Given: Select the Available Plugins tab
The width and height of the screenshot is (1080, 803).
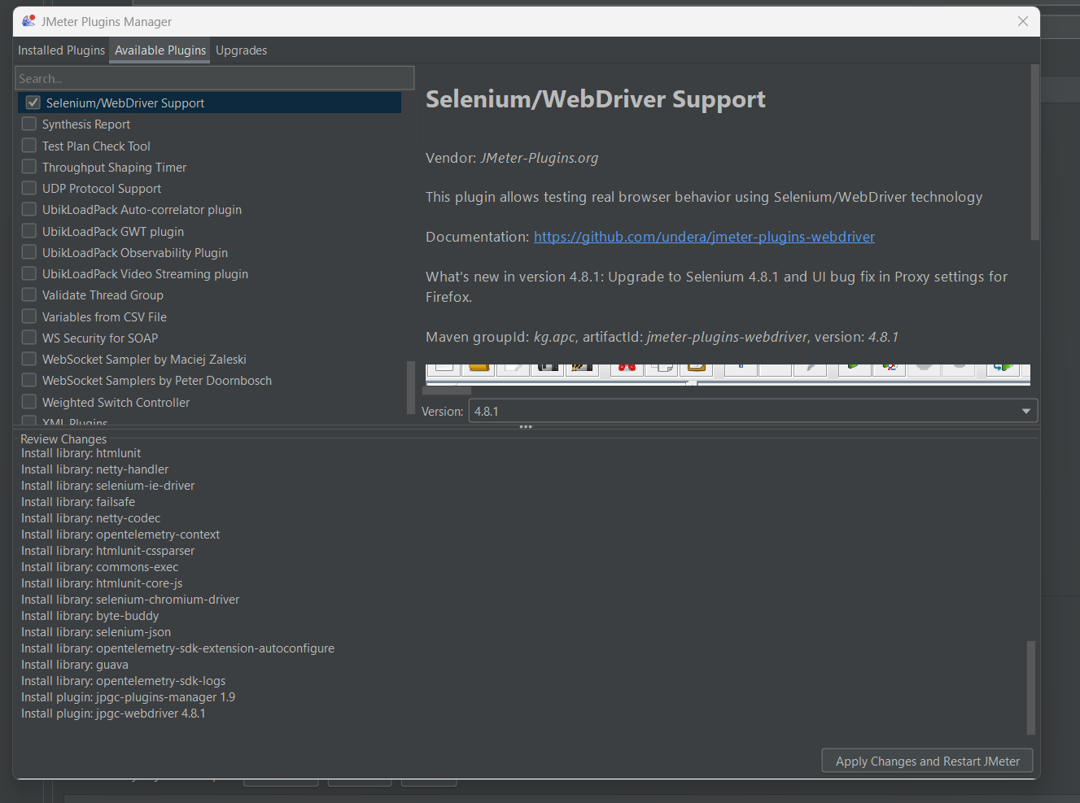Looking at the screenshot, I should [160, 50].
